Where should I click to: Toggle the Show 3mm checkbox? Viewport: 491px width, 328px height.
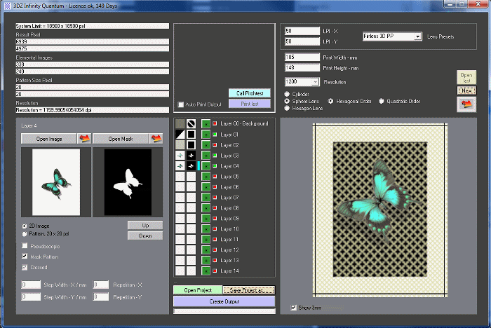tap(293, 307)
